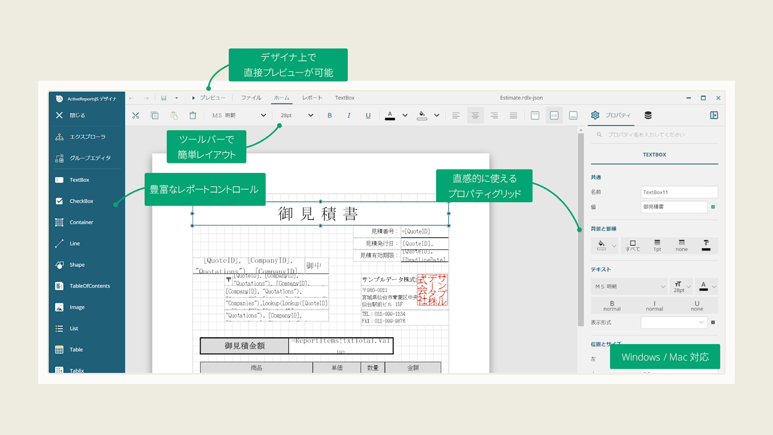Image resolution: width=773 pixels, height=435 pixels.
Task: Align text center
Action: 475,116
